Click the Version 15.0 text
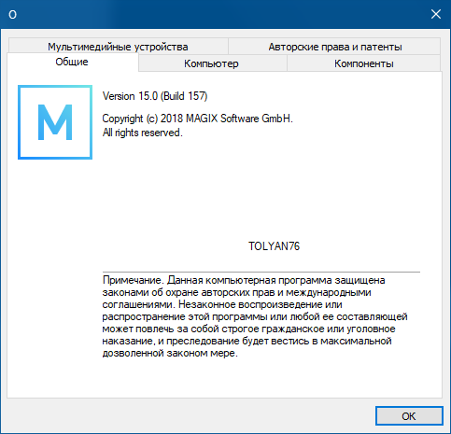451x434 pixels. point(130,96)
